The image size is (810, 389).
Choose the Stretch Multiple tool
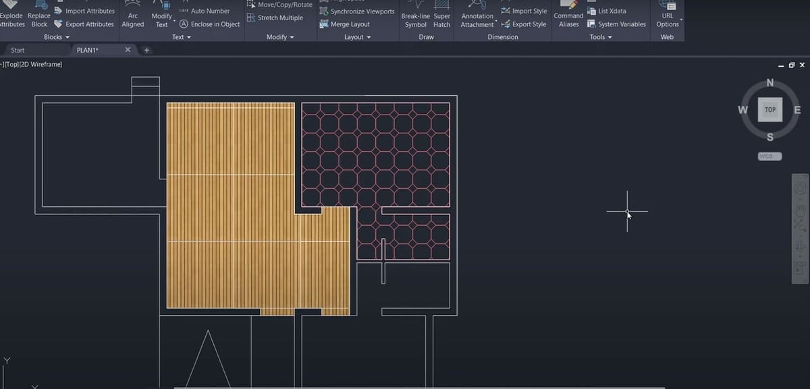click(275, 18)
